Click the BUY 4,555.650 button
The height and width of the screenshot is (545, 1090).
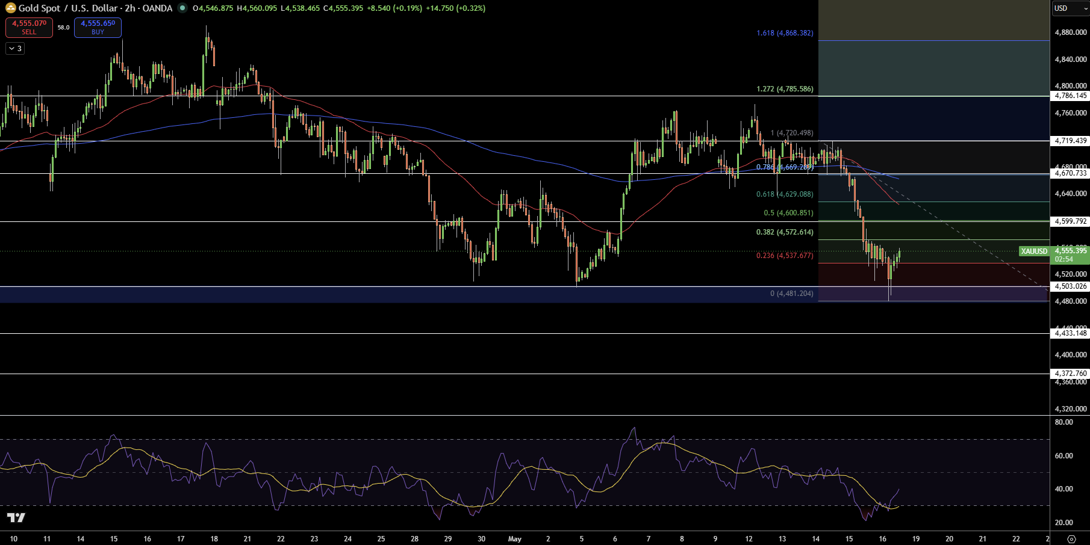98,28
